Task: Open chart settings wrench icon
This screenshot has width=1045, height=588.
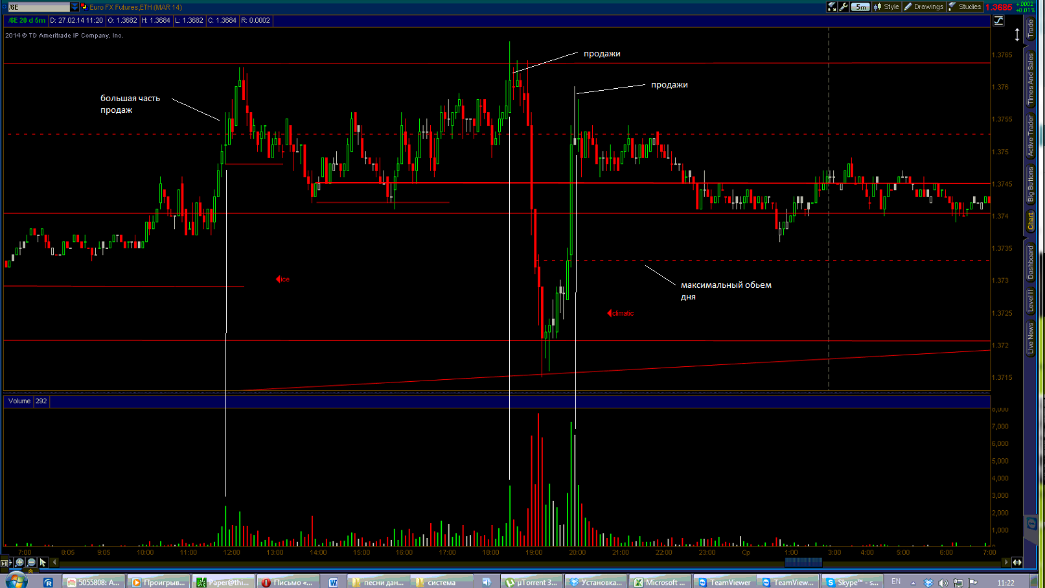Action: (x=844, y=6)
